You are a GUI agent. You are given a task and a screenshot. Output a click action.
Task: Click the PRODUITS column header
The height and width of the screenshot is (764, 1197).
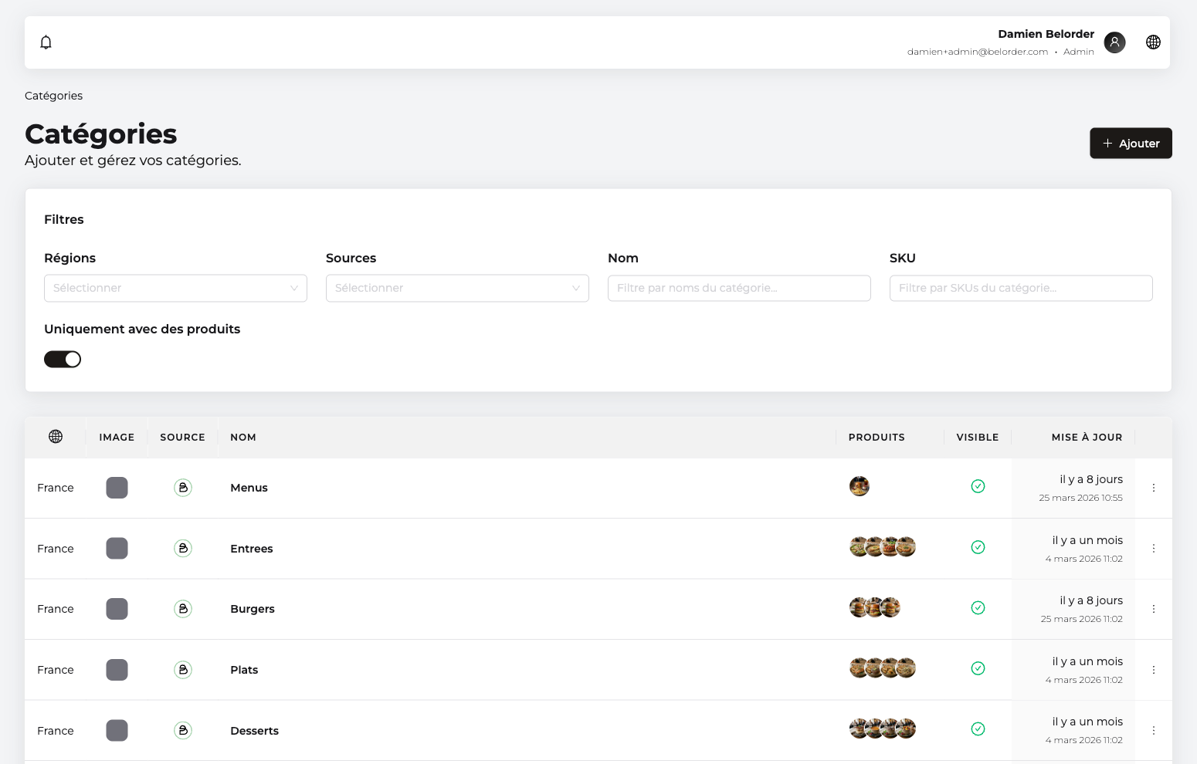(877, 438)
